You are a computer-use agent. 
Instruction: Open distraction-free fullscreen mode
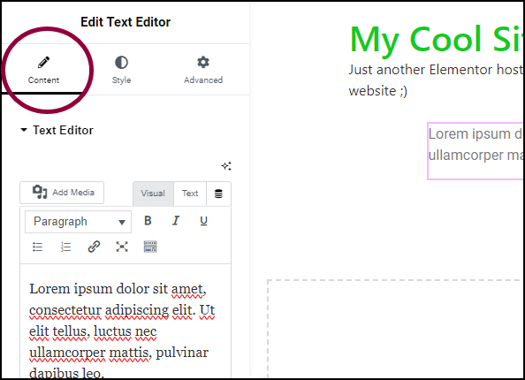click(122, 247)
